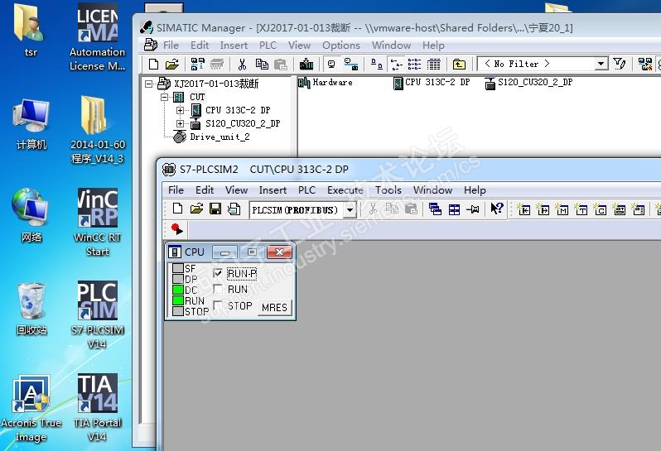Image resolution: width=661 pixels, height=451 pixels.
Task: Insert Counter view in PLCSIM toolbar
Action: [x=601, y=209]
